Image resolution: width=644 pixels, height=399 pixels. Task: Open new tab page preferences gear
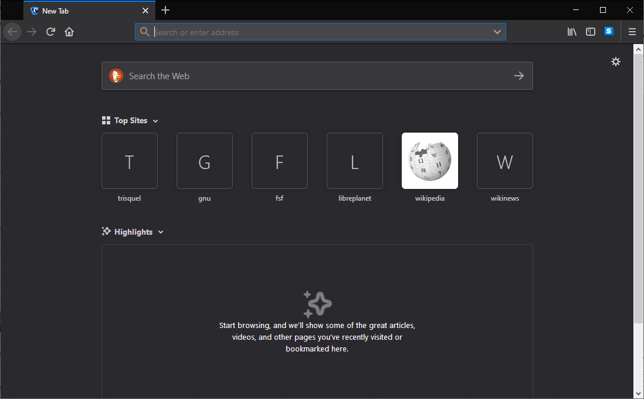point(616,62)
